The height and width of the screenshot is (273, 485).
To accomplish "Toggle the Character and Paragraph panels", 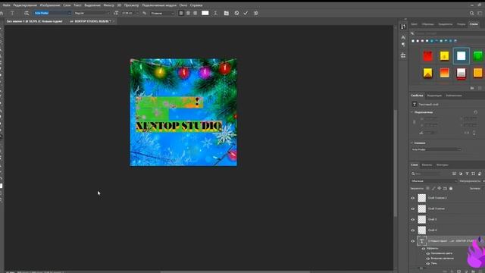I will click(x=227, y=13).
